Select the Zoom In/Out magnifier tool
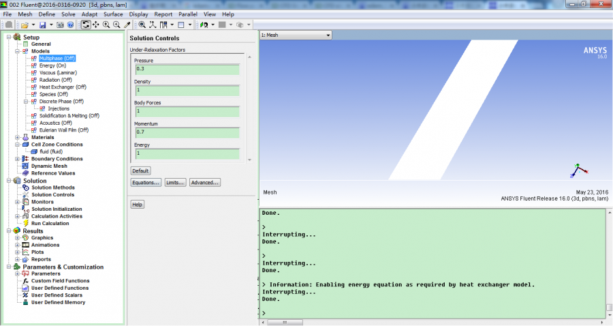The width and height of the screenshot is (613, 326). (106, 25)
